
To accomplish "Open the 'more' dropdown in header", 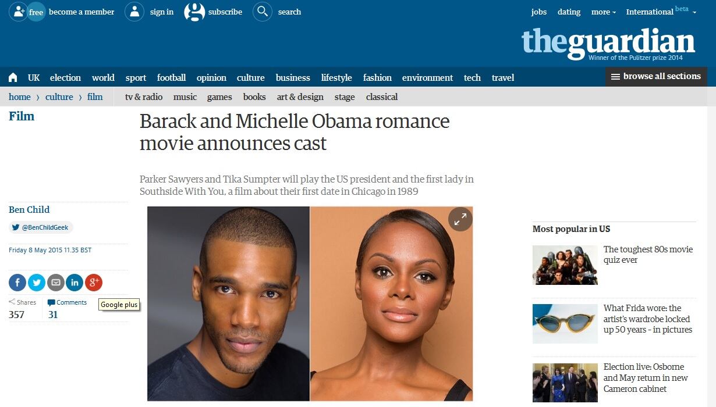I will click(x=604, y=12).
